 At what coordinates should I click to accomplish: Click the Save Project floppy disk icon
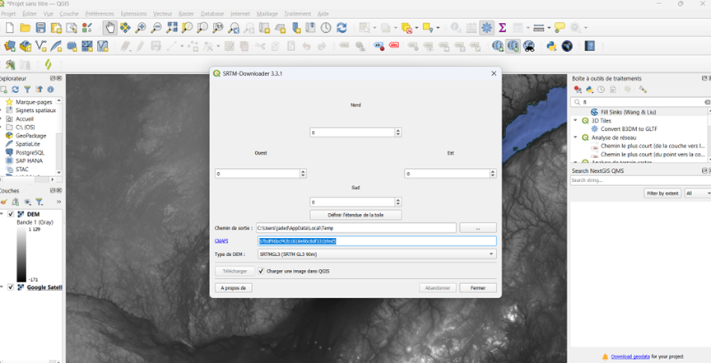(40, 28)
